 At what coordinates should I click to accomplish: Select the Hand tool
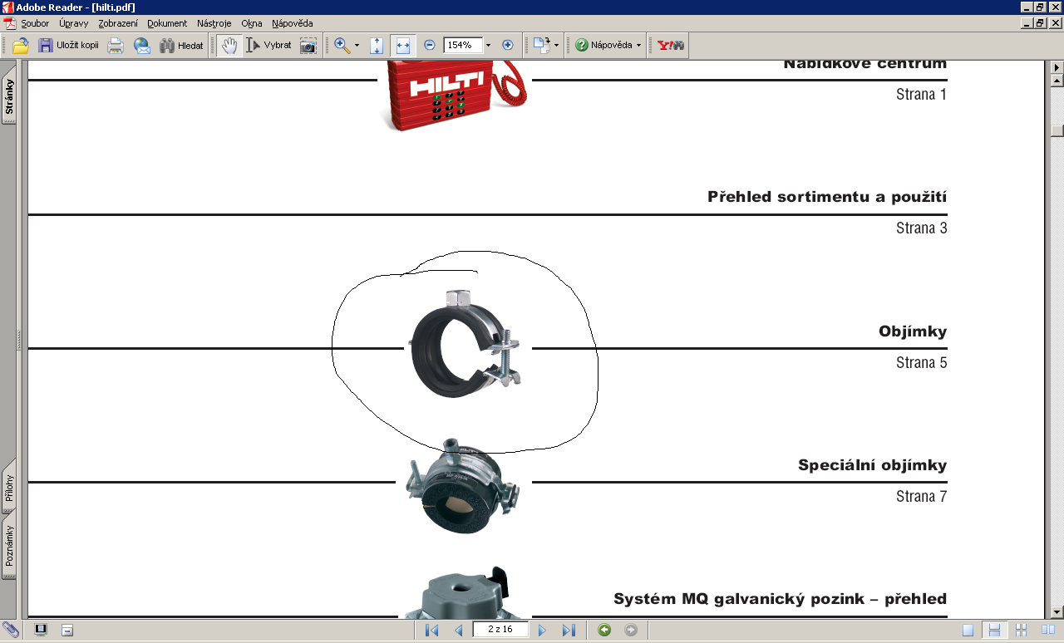[x=229, y=46]
